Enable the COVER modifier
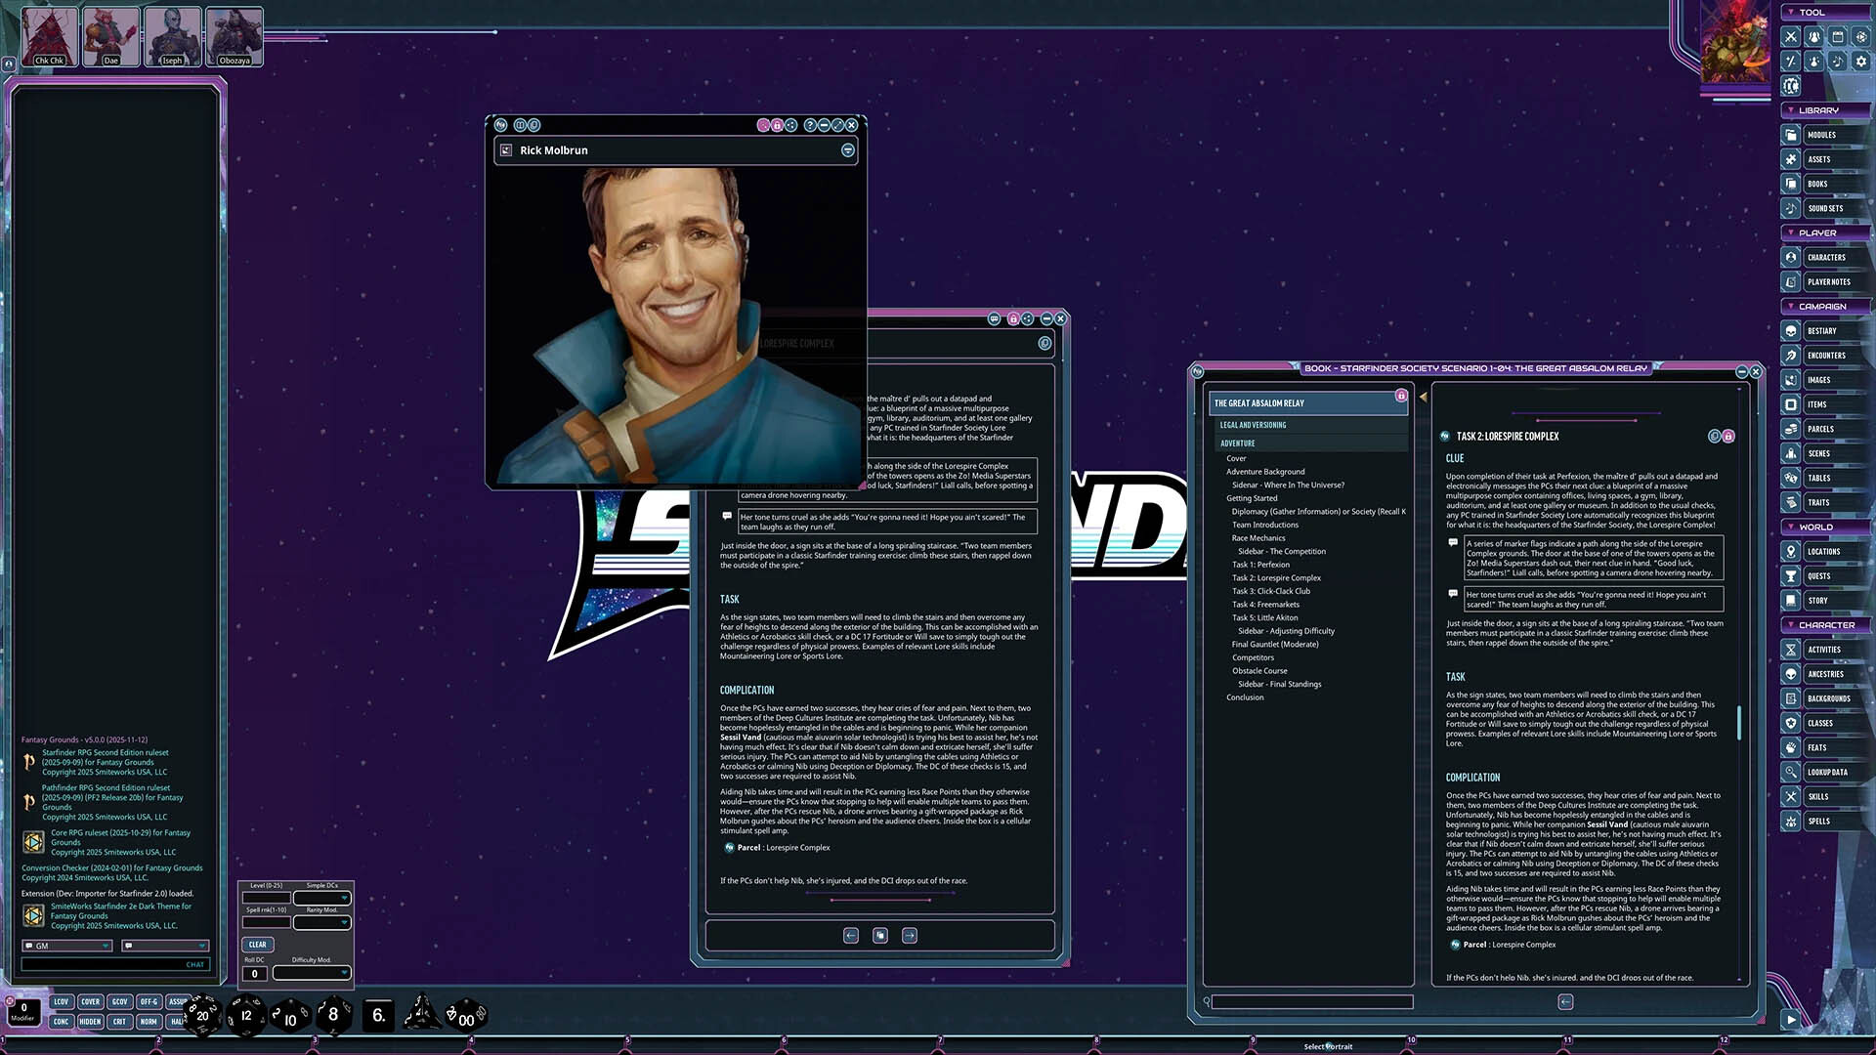 [90, 1001]
